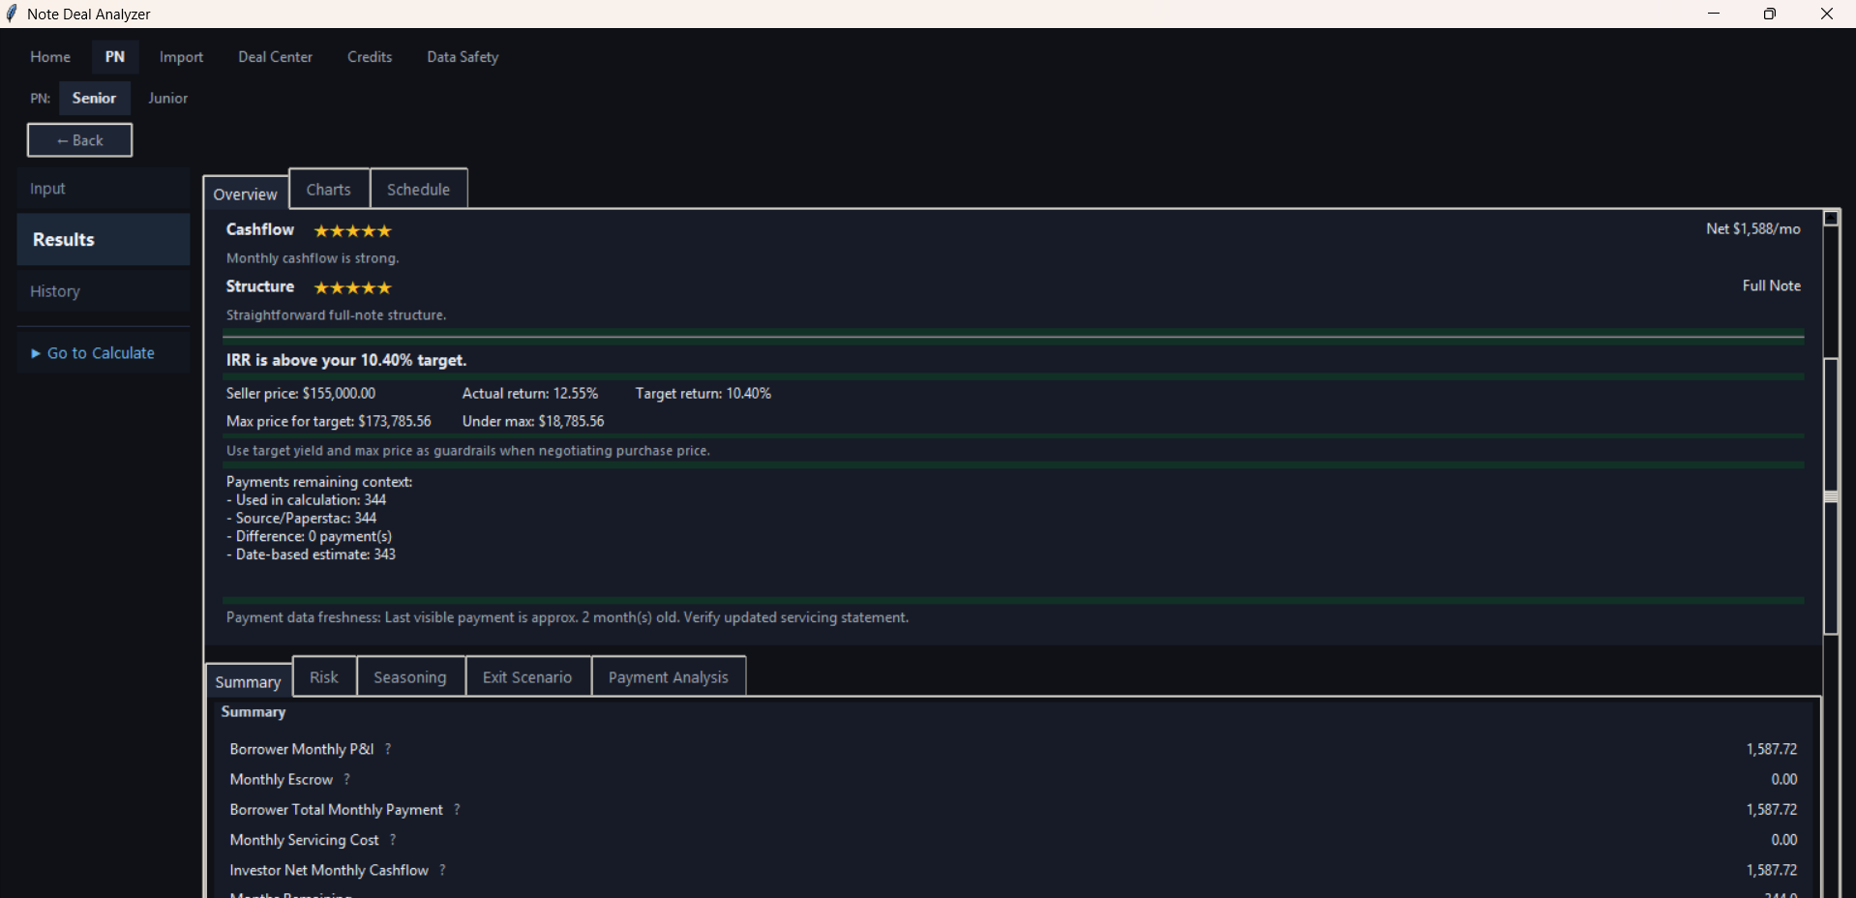This screenshot has width=1856, height=898.
Task: Click the Seller price $155,000.00 text
Action: click(x=301, y=393)
